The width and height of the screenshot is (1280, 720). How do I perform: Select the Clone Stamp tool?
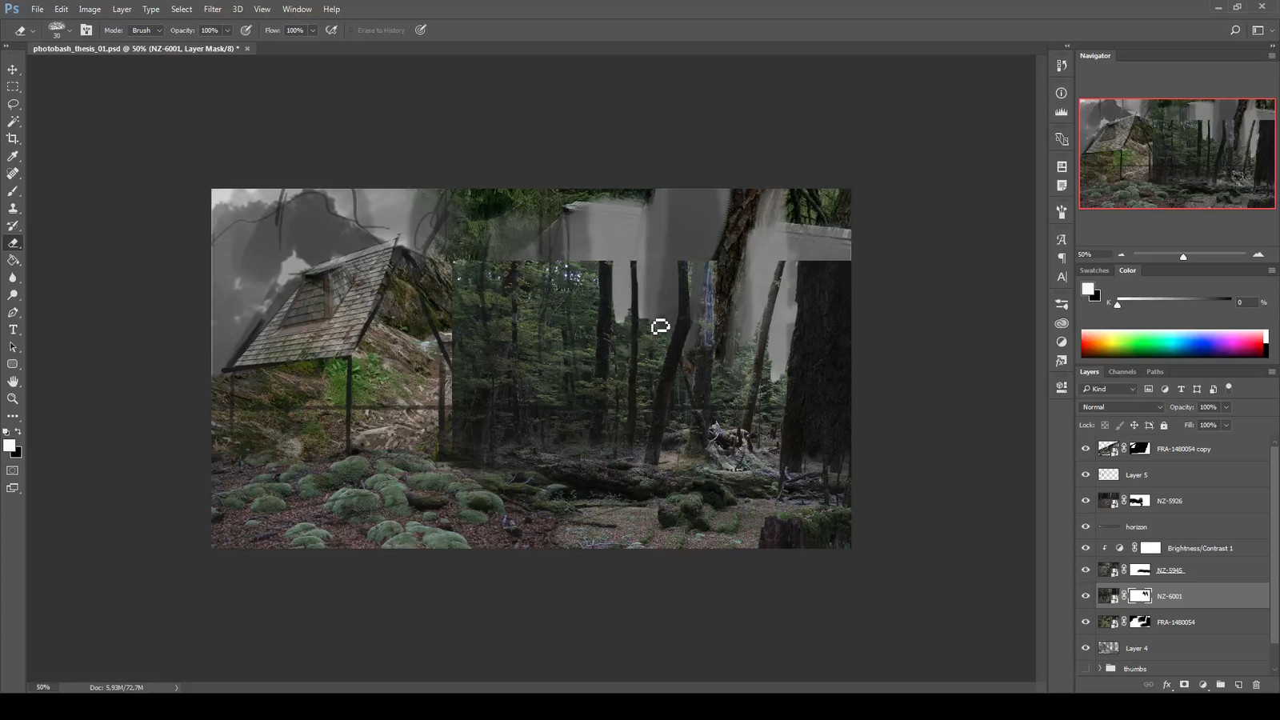tap(13, 209)
